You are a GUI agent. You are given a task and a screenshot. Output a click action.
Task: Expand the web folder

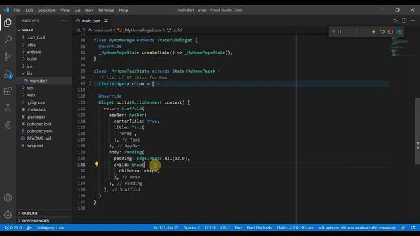click(31, 95)
